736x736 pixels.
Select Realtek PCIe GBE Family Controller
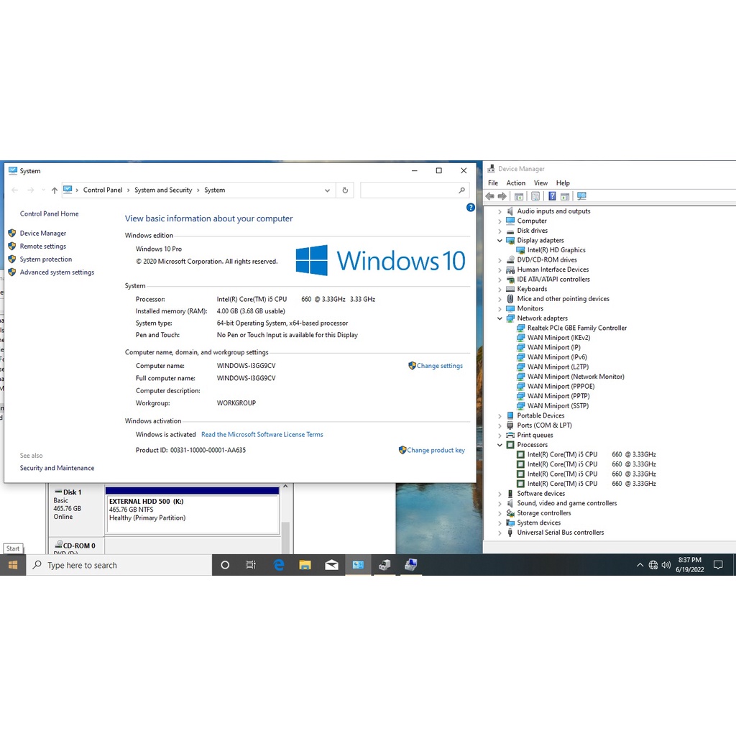(x=577, y=328)
